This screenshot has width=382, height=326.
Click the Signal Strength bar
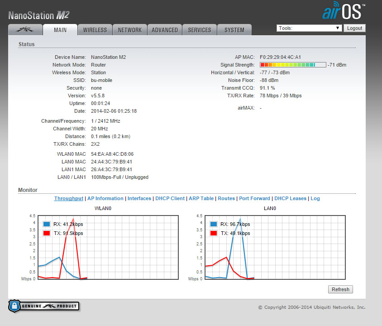(x=293, y=65)
